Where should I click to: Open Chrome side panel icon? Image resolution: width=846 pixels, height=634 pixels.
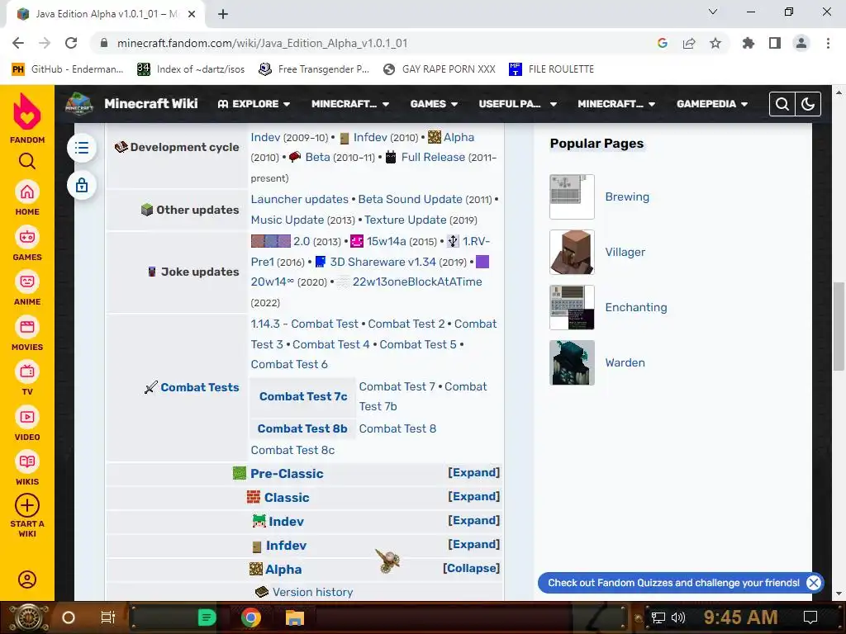775,43
